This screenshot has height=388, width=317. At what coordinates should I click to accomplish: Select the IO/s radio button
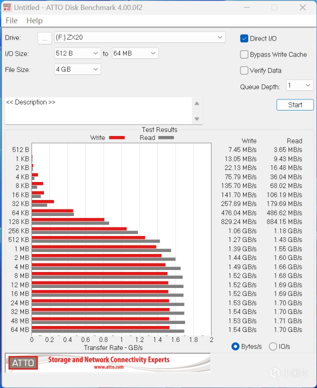(x=272, y=346)
